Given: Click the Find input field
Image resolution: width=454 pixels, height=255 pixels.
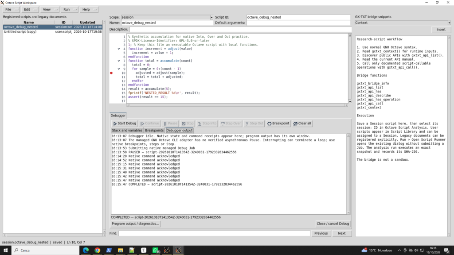Looking at the screenshot, I should [214, 233].
